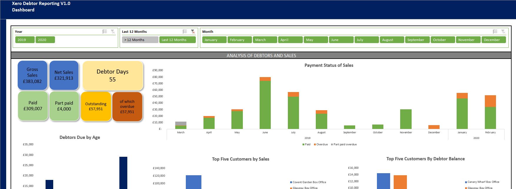Click the Debtor Days 55 tile
This screenshot has width=516, height=189.
pos(113,76)
